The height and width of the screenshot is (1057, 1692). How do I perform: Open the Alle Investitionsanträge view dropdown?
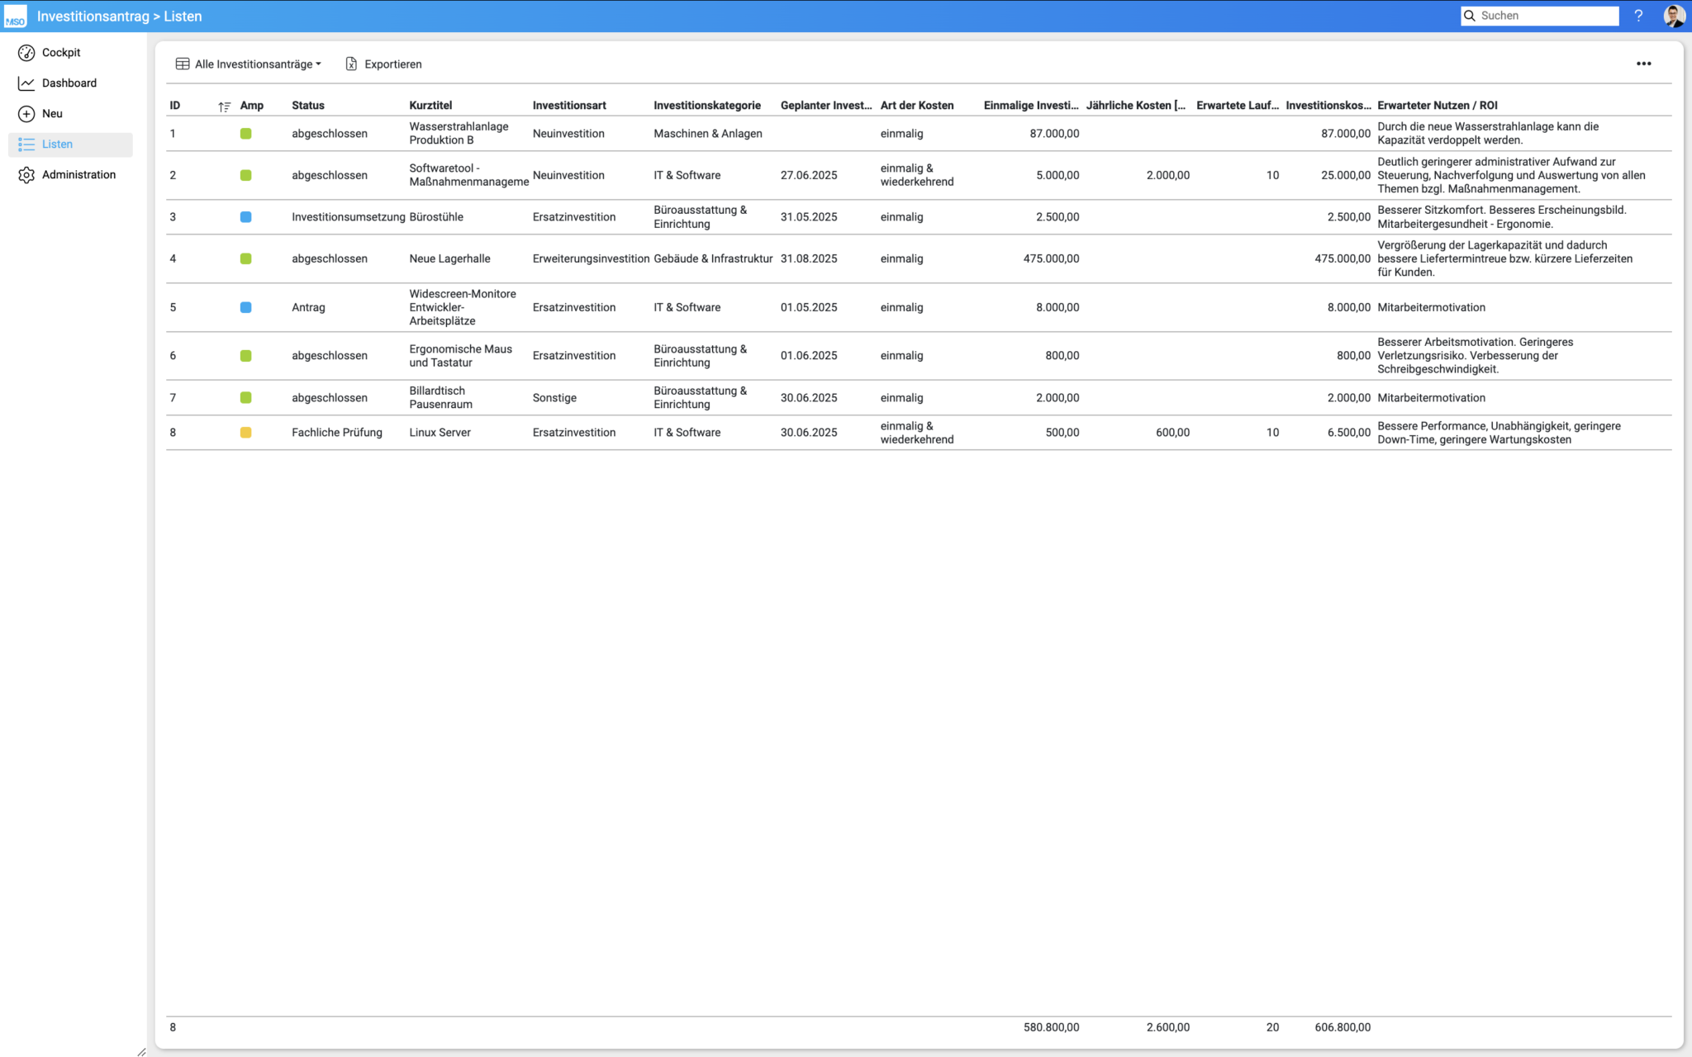tap(249, 64)
